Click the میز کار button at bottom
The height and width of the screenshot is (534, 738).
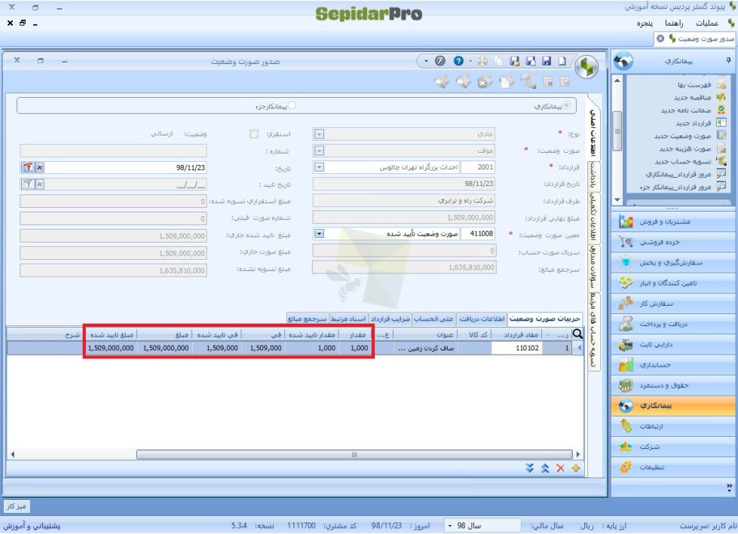[x=17, y=506]
